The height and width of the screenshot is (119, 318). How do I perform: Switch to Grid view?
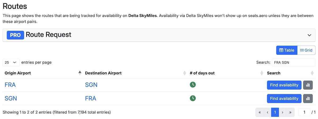click(306, 50)
